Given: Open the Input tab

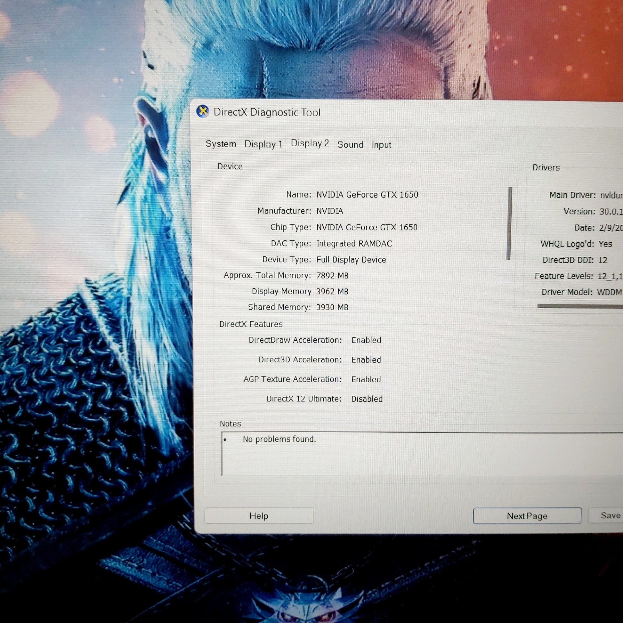Looking at the screenshot, I should click(x=381, y=145).
